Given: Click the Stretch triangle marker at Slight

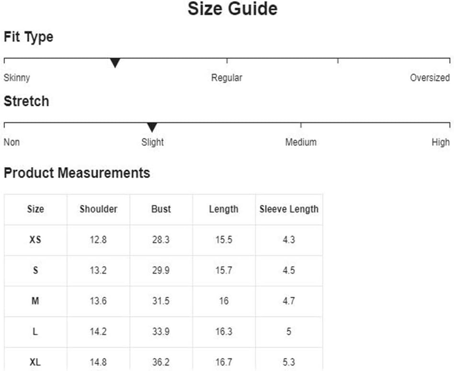Looking at the screenshot, I should point(152,127).
